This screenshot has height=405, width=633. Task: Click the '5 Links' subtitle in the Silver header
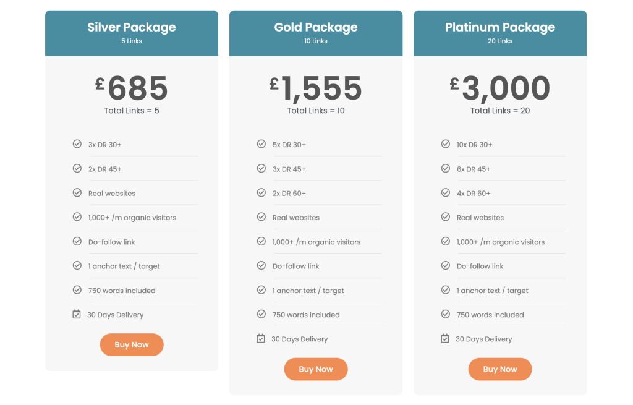pyautogui.click(x=132, y=41)
